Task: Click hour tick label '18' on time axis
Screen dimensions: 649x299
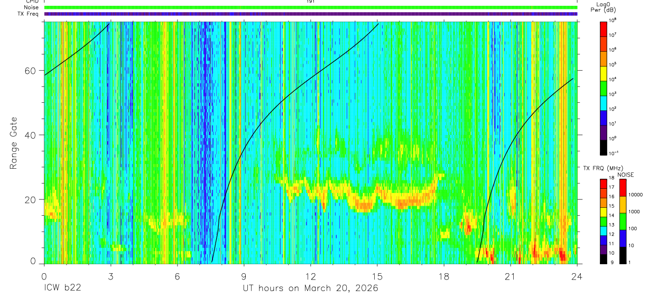Action: click(444, 277)
